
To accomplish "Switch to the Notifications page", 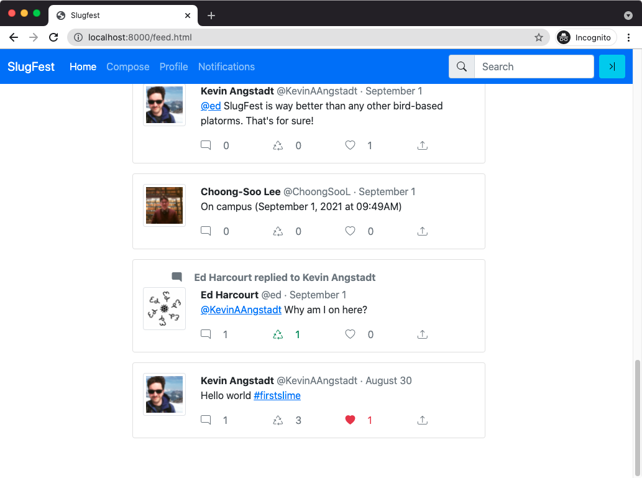I will pos(226,67).
